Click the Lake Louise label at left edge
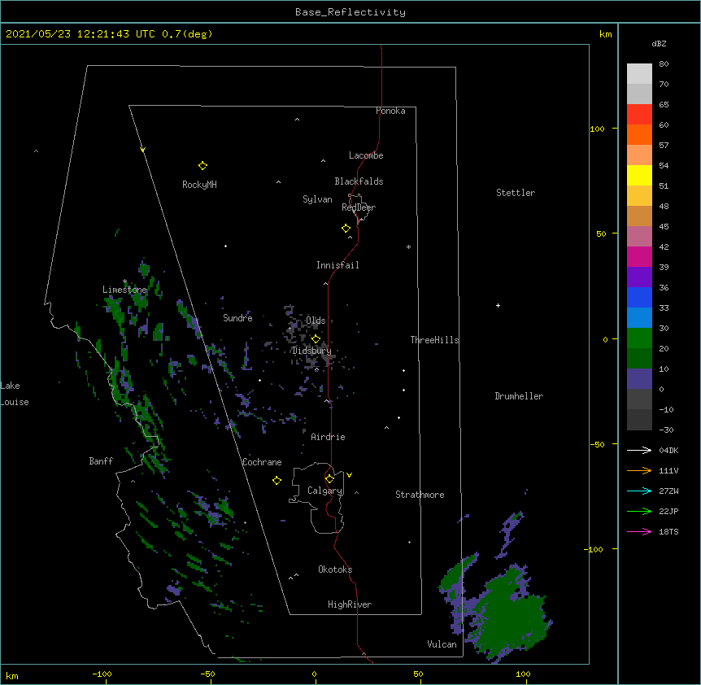The width and height of the screenshot is (701, 685). [15, 394]
